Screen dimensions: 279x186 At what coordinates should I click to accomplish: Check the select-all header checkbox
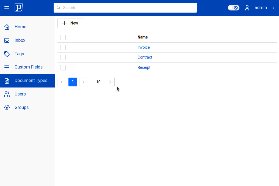(x=63, y=37)
